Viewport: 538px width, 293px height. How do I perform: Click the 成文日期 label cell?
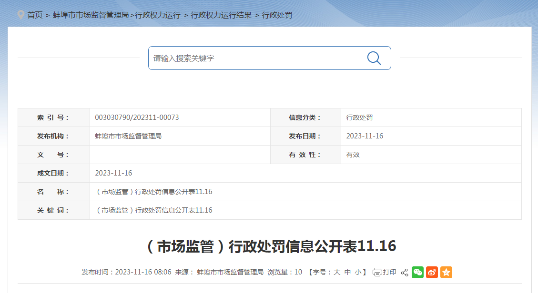[x=54, y=173]
